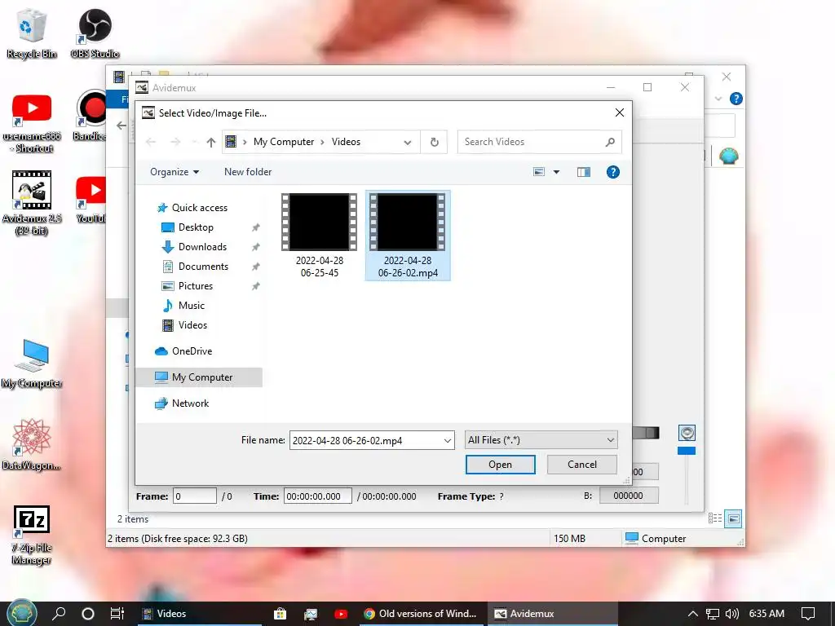Go up one folder level
Screen dimensions: 835x626
point(211,142)
